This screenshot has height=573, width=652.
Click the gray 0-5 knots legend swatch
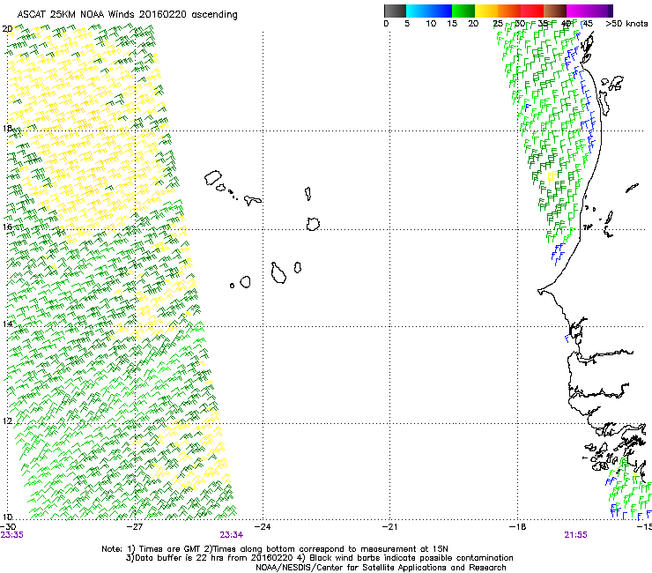(395, 11)
